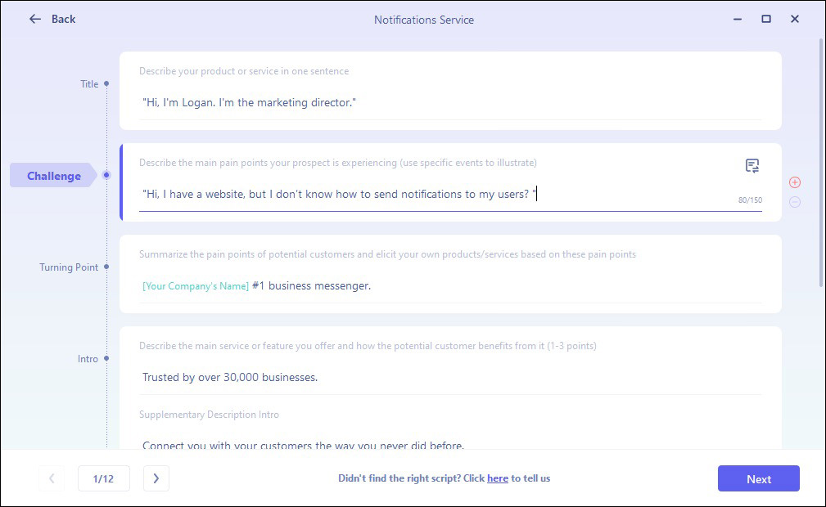Open the script template icon in Challenge field
The image size is (826, 507).
[x=752, y=166]
